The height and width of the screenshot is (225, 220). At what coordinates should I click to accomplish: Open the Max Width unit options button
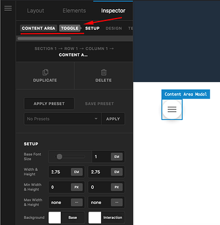[77, 202]
